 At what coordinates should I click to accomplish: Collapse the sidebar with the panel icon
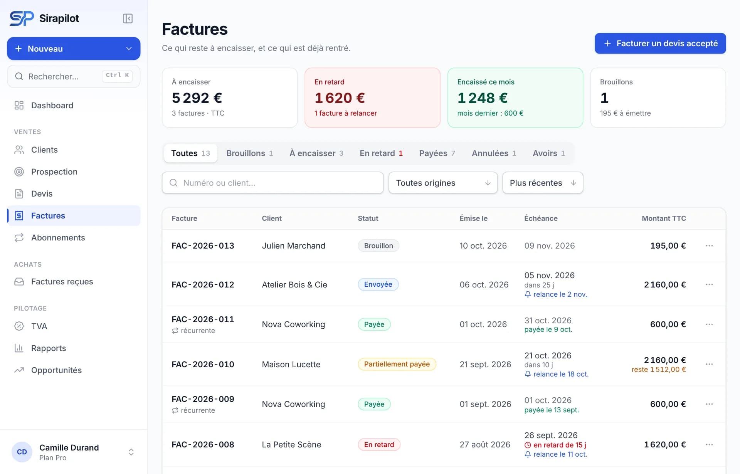pos(128,18)
